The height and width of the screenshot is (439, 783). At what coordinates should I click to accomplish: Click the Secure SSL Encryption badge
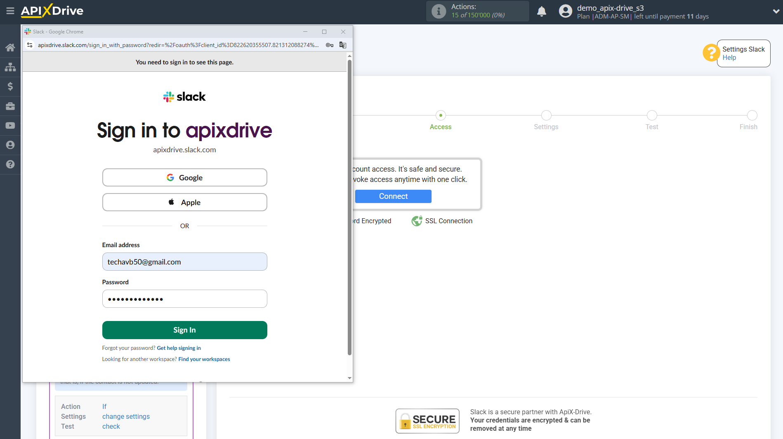(x=427, y=421)
